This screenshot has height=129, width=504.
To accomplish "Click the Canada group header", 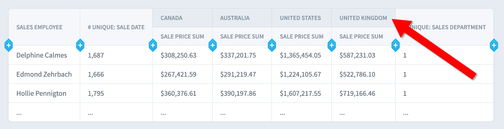I will pos(172,18).
